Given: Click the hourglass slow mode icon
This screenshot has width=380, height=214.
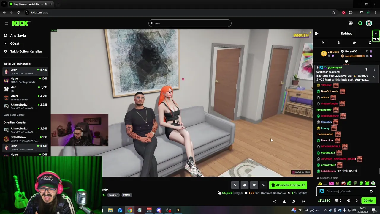Looking at the screenshot, I should pos(370,43).
